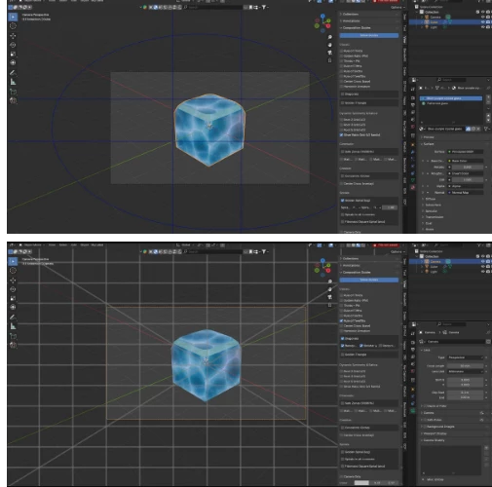The image size is (492, 487).
Task: Open Render properties tab in upper Properties editor
Action: (413, 98)
